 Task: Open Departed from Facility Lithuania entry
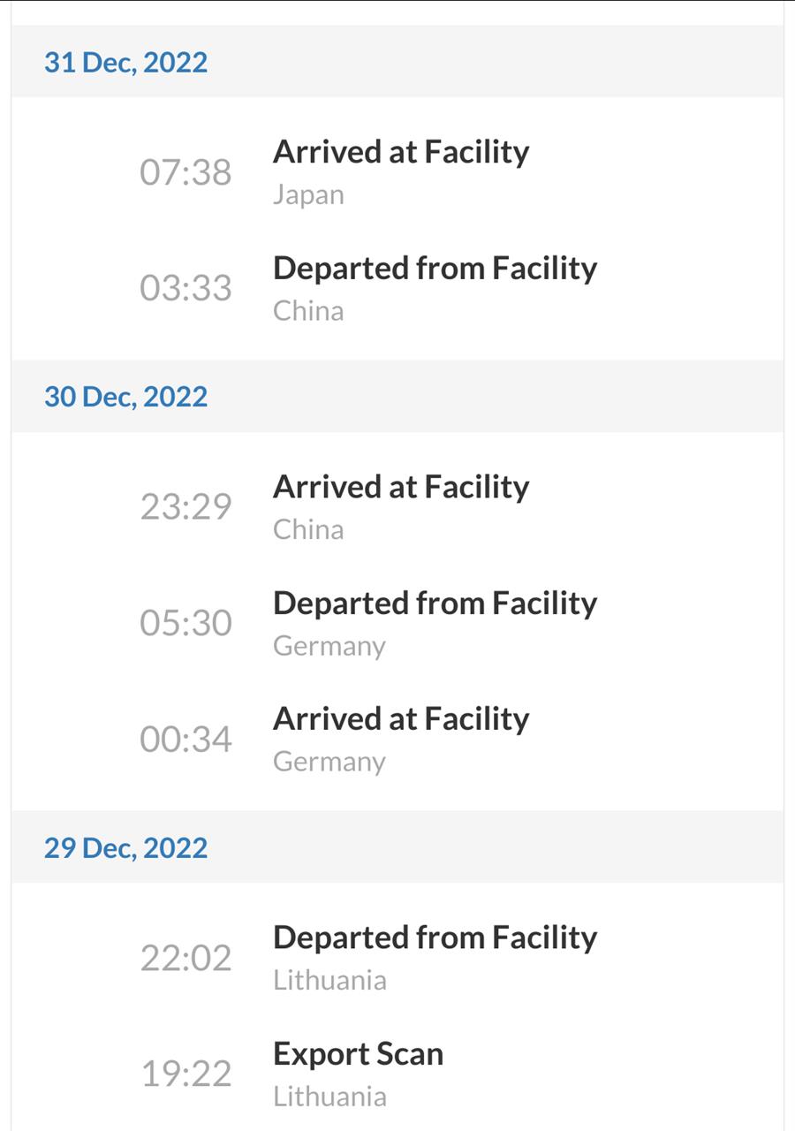pos(397,958)
